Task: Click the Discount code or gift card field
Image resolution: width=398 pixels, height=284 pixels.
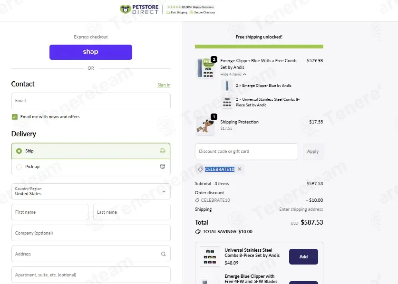Action: tap(246, 151)
